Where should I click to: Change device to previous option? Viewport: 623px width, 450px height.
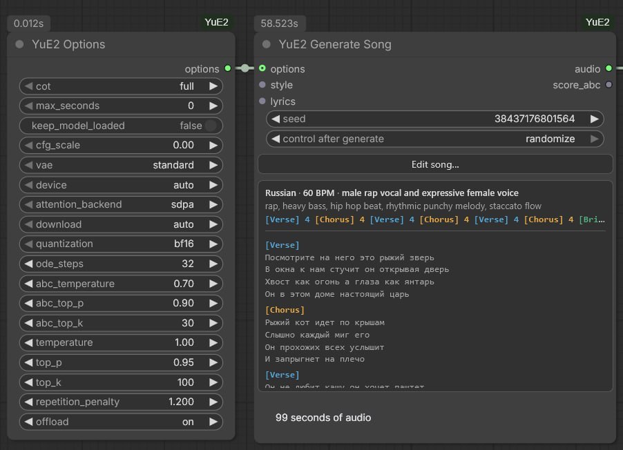[x=28, y=185]
